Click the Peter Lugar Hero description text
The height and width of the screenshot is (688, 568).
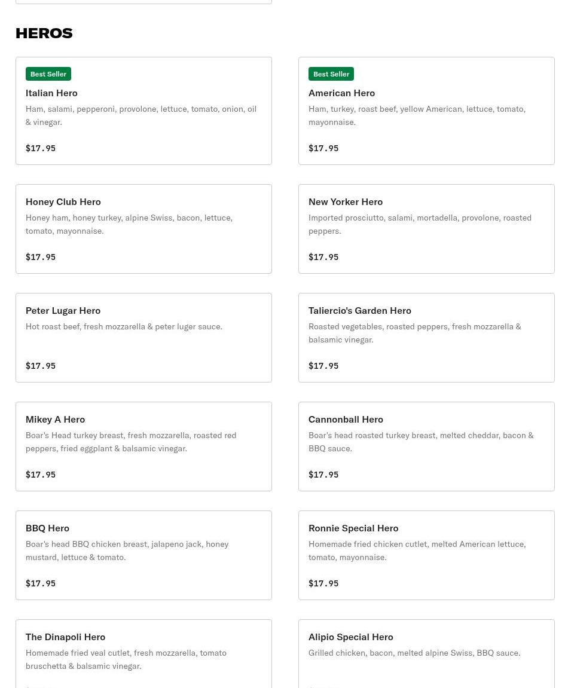tap(124, 326)
